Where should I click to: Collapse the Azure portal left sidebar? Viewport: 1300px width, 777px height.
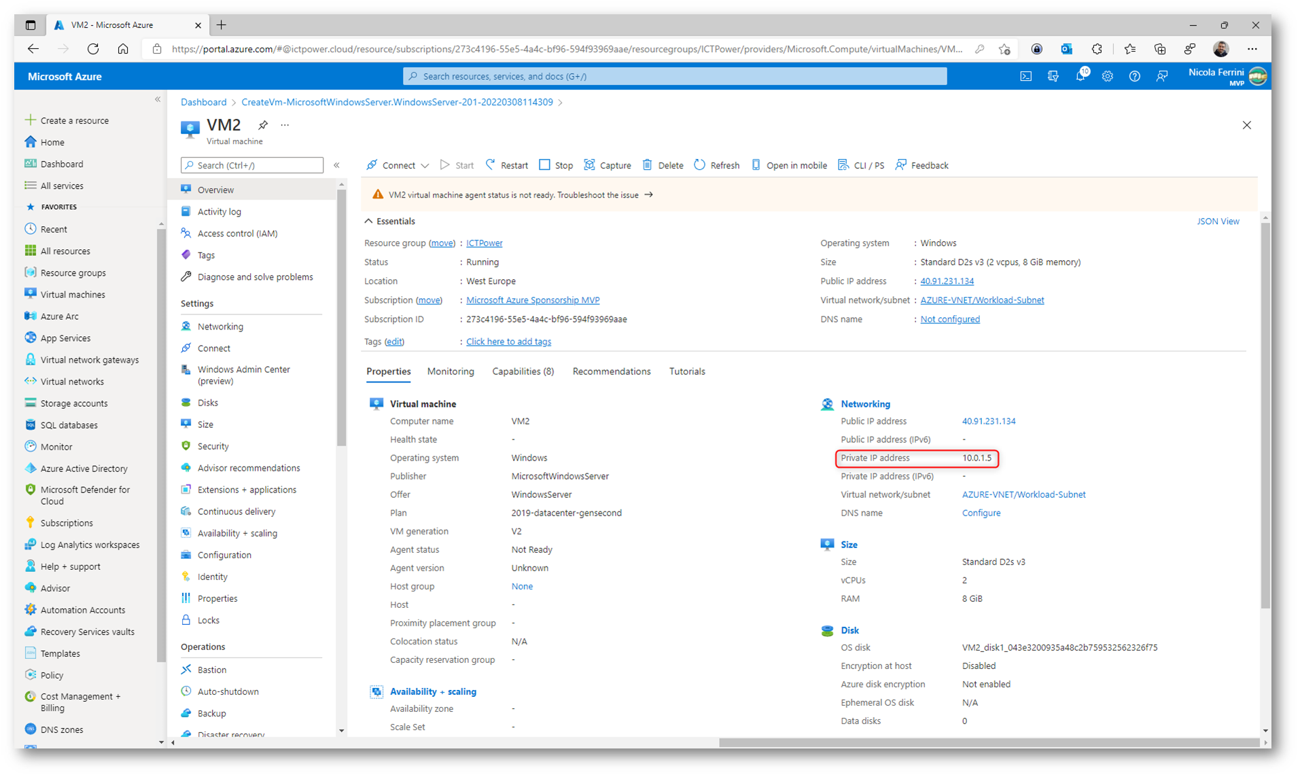tap(158, 99)
